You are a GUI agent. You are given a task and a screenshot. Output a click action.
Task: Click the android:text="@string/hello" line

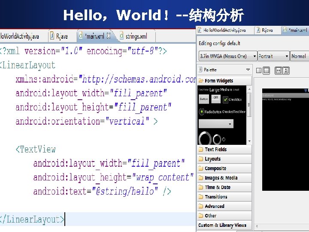coord(102,191)
